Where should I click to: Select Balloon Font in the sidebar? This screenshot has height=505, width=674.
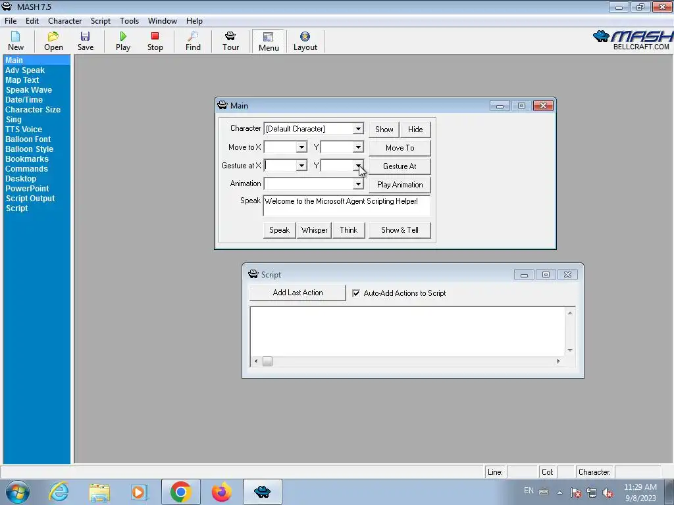[28, 139]
